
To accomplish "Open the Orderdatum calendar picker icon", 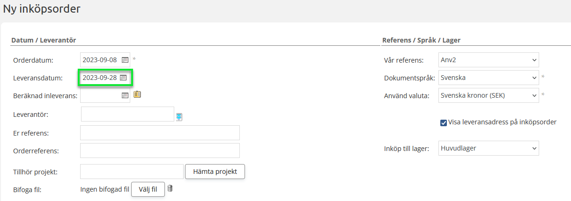I will pyautogui.click(x=125, y=60).
